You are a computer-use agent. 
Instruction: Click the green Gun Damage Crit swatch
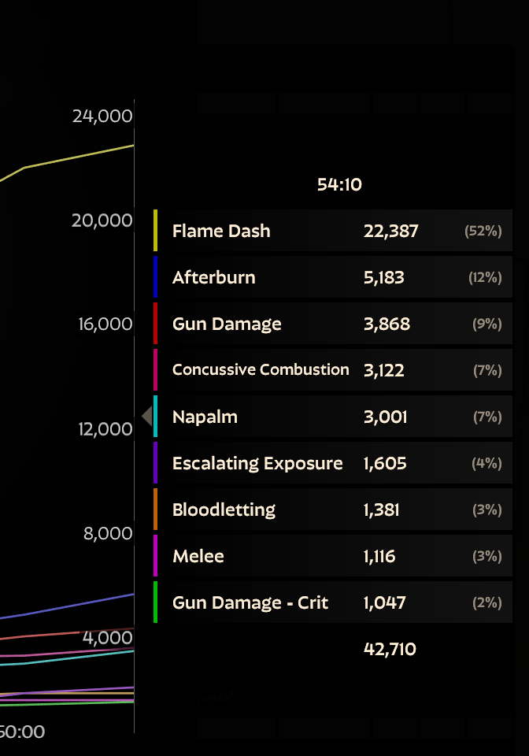coord(155,602)
